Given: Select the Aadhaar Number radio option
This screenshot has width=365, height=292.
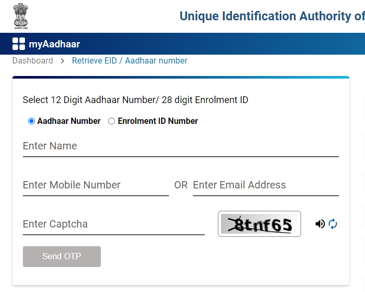Looking at the screenshot, I should point(32,121).
